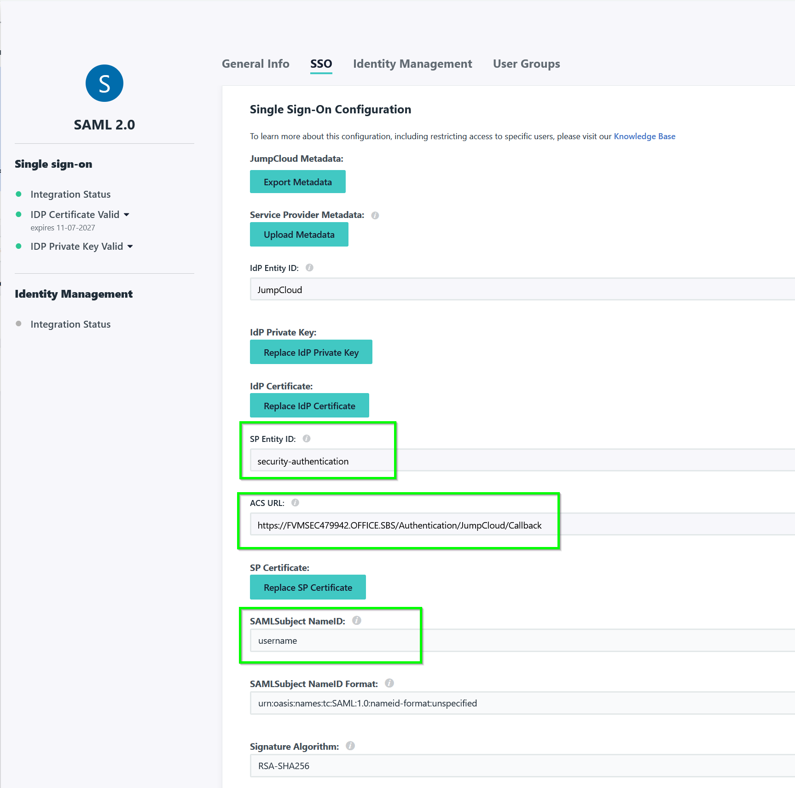This screenshot has width=795, height=788.
Task: Click the IdP Entity ID field containing JumpCloud
Action: tap(522, 289)
